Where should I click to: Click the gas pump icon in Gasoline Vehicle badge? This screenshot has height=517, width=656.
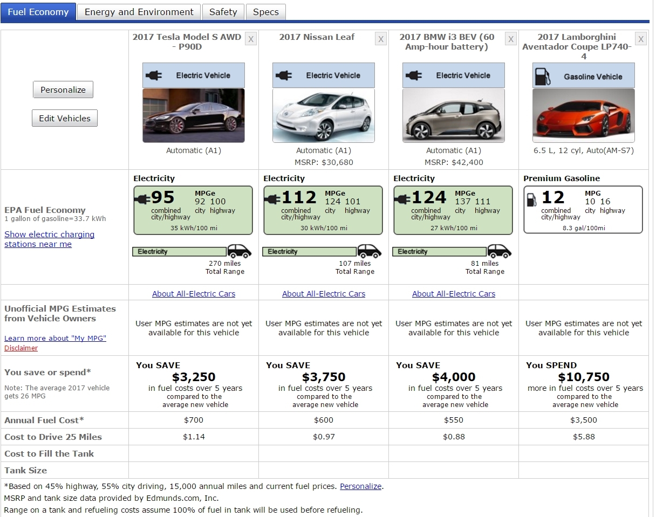coord(542,76)
